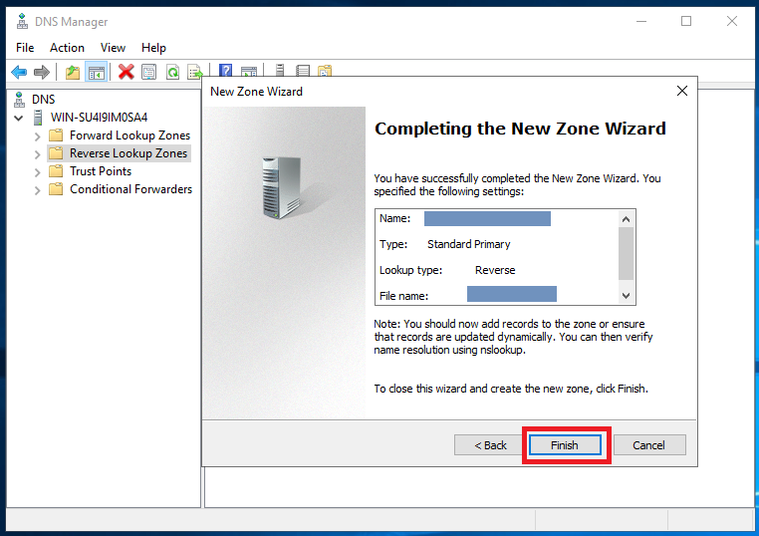Open the Help menu
Viewport: 759px width, 536px height.
153,48
